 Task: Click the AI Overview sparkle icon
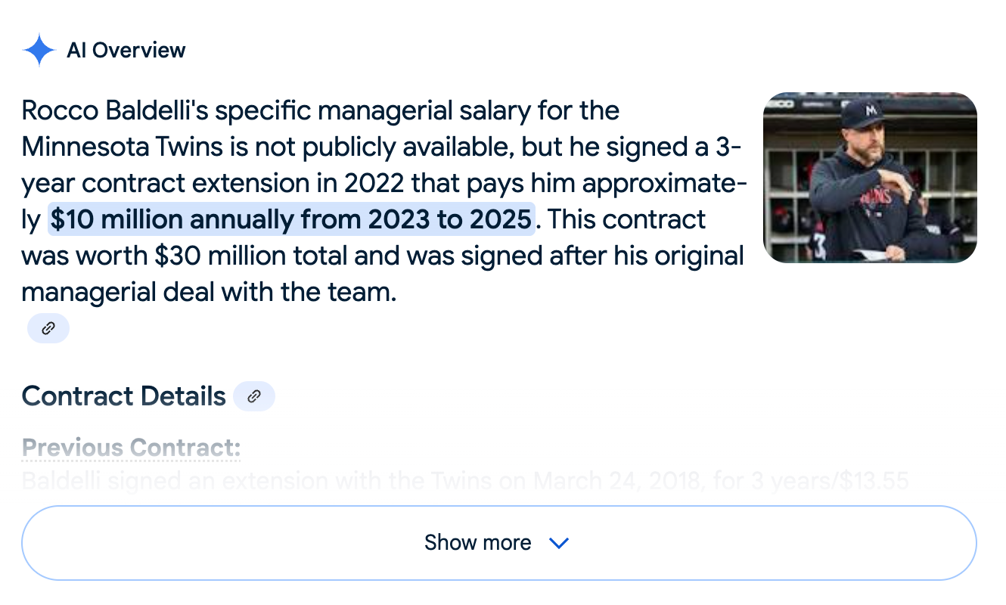coord(39,51)
